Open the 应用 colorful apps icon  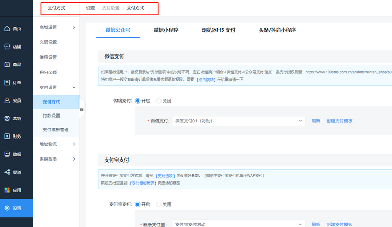tap(7, 190)
